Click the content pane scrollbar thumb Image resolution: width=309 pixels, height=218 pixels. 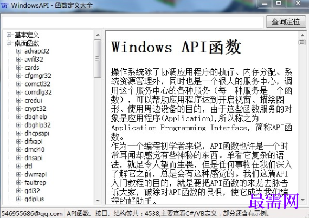302,42
